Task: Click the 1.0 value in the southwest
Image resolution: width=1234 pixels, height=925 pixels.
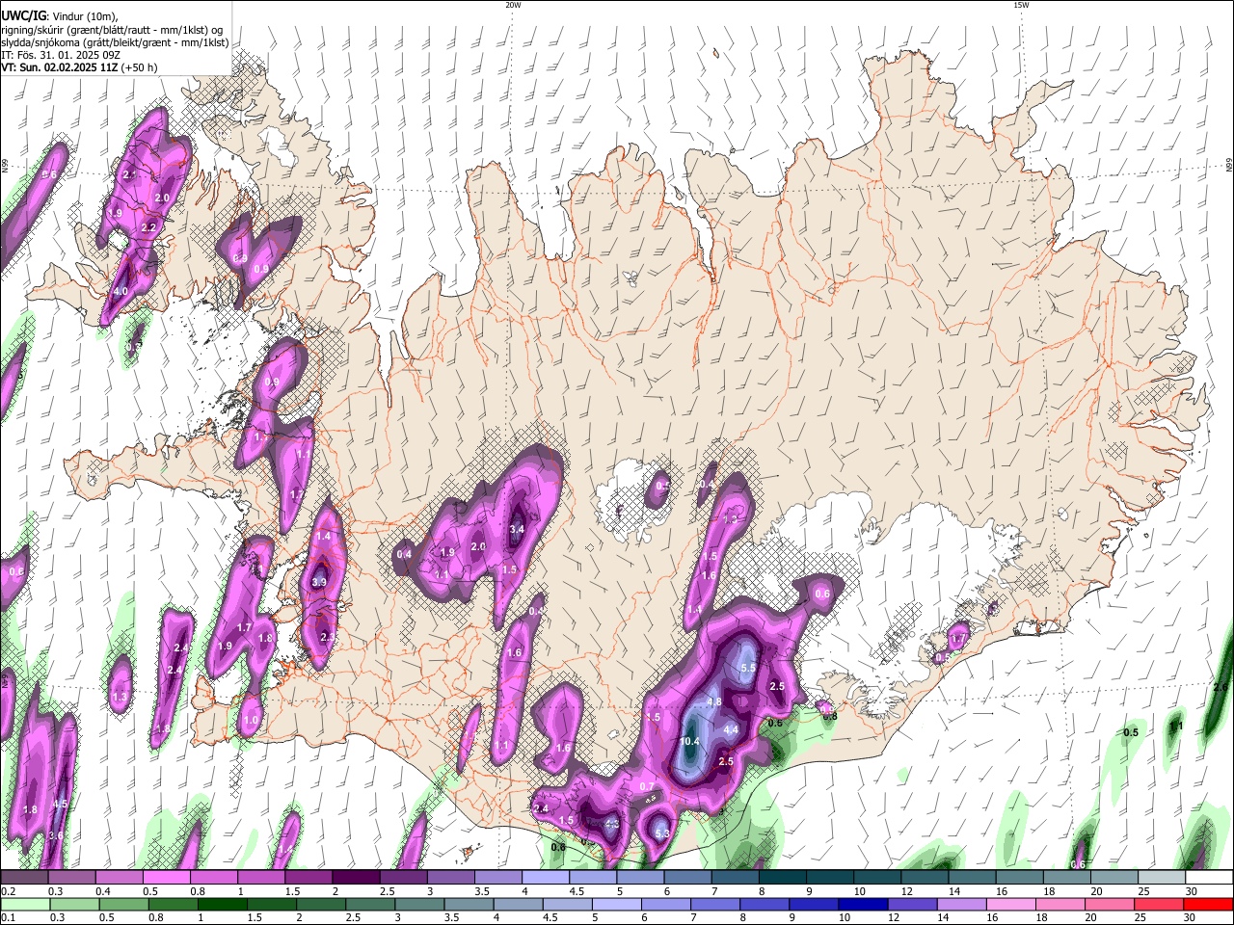Action: (x=252, y=720)
